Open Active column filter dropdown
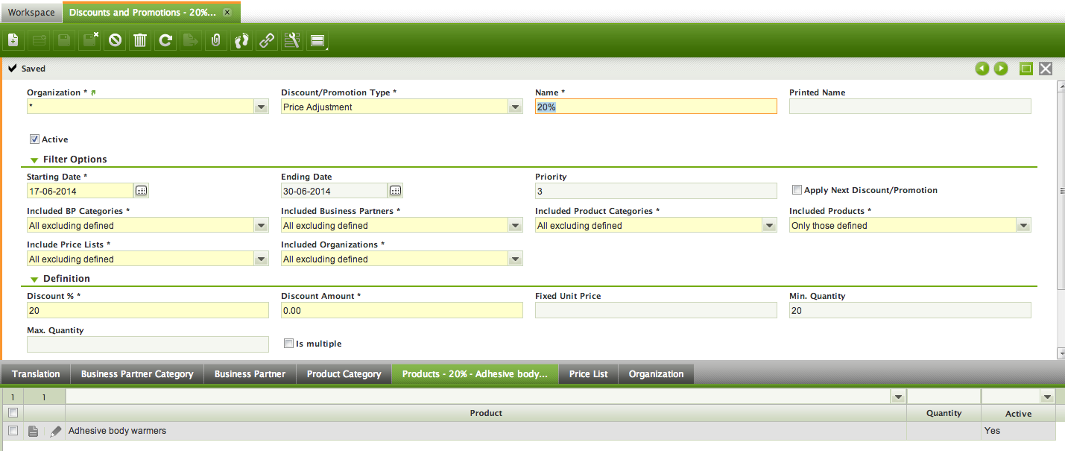1065x451 pixels. point(1048,397)
